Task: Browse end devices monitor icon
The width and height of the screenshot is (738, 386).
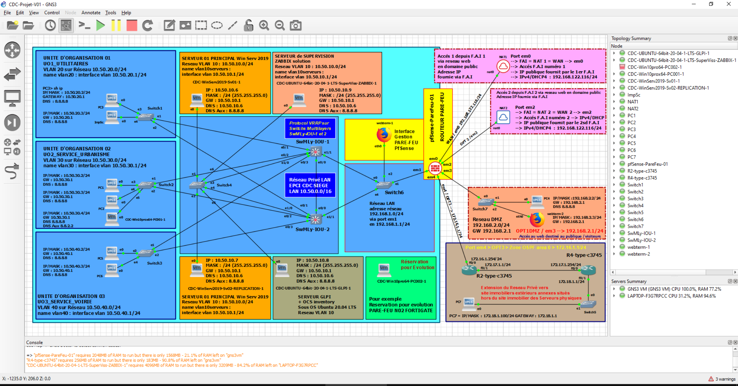Action: tap(12, 99)
